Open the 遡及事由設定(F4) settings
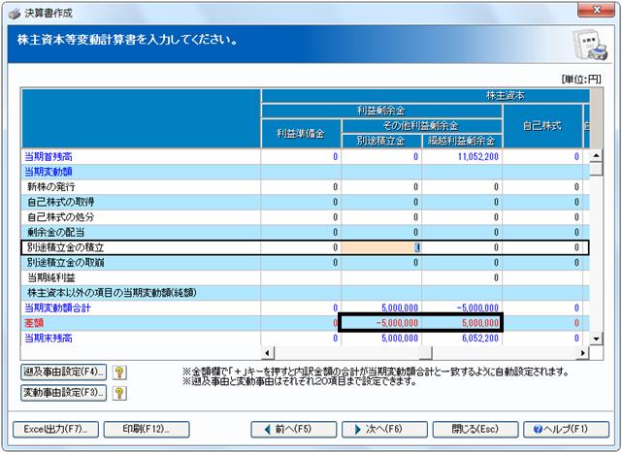The height and width of the screenshot is (453, 623). point(64,372)
